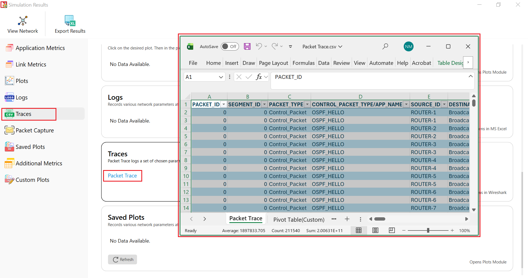Image resolution: width=528 pixels, height=278 pixels.
Task: Open the SEGMENT_ID column filter dropdown
Action: [265, 104]
